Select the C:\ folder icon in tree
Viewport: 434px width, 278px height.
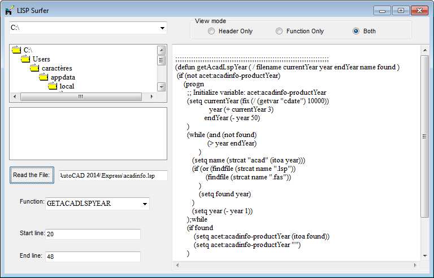[x=16, y=50]
